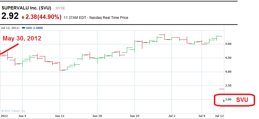
Task: Click the Jul 12, 2012 chart date label
Action: tap(10, 28)
